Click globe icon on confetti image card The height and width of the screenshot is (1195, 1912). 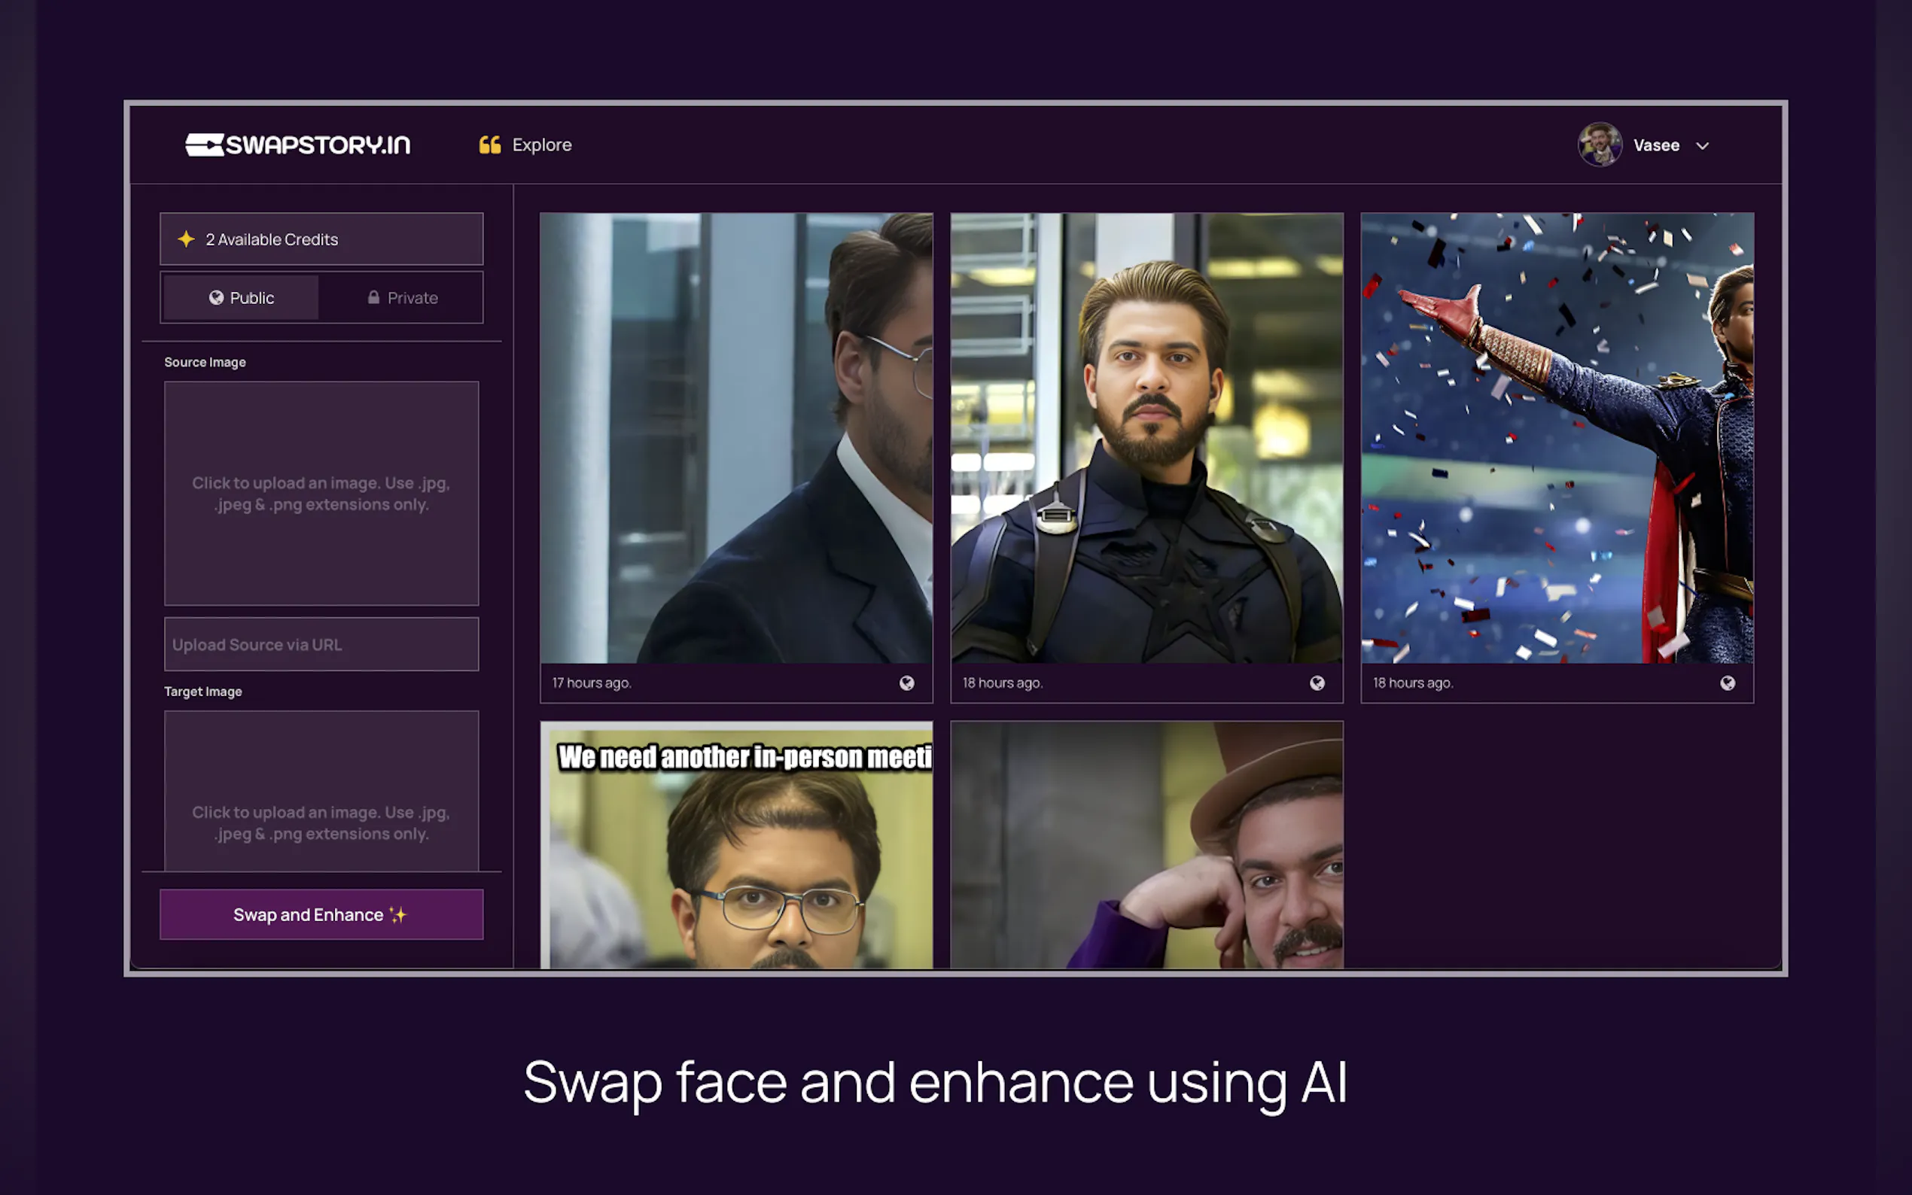1727,683
